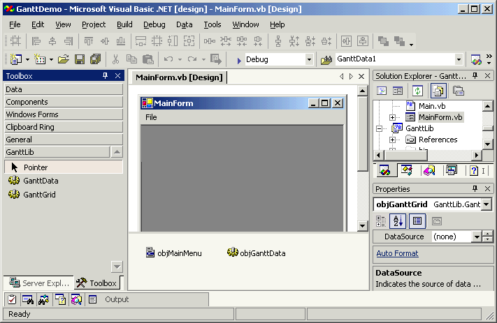Open Windows Forms toolbox section
The image size is (497, 323).
click(x=64, y=114)
